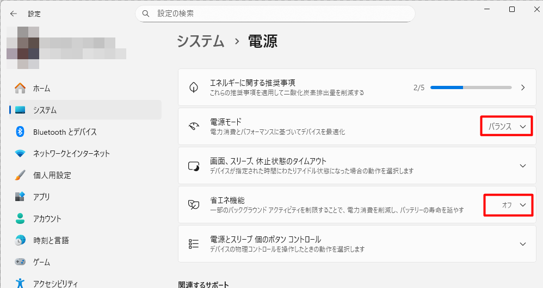Click the アクセシビリティ figure icon
The image size is (543, 288).
coord(20,283)
